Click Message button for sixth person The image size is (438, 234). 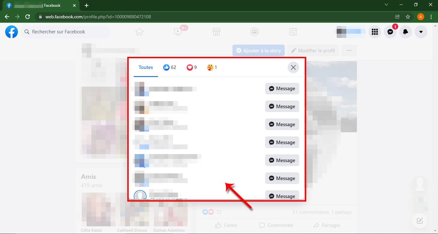[282, 178]
